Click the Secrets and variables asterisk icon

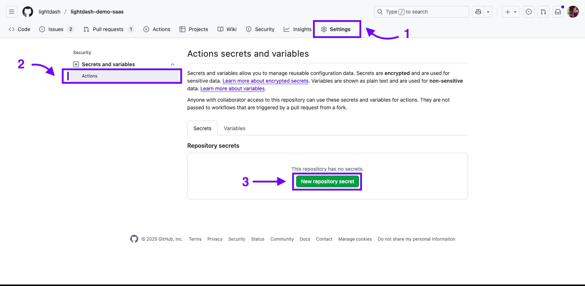[76, 64]
